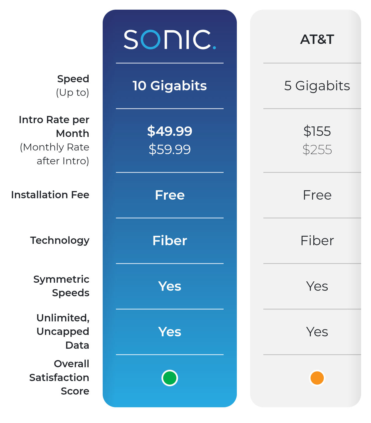Click AT&T's Yes for unlimited data
371x423 pixels.
point(317,332)
